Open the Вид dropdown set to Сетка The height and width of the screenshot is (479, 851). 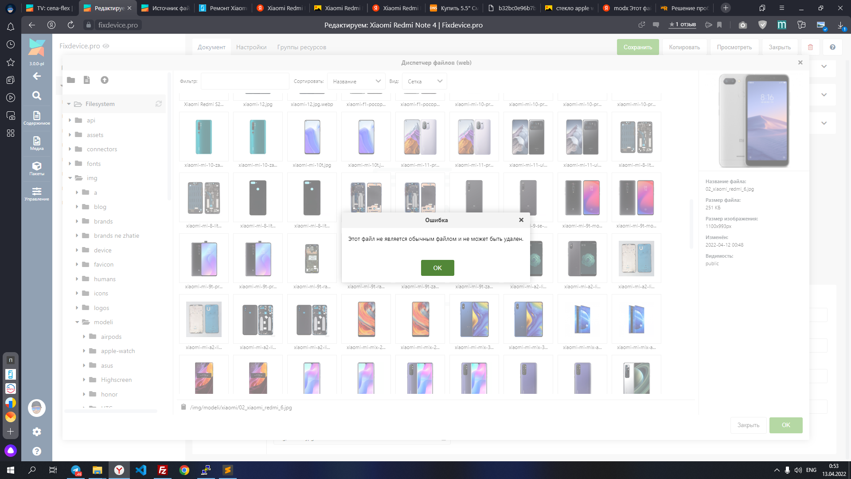(x=424, y=81)
